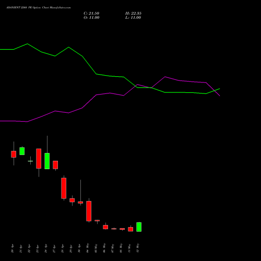This screenshot has width=261, height=261.
Task: Click the 04 May date label
Action: (x=88, y=248)
